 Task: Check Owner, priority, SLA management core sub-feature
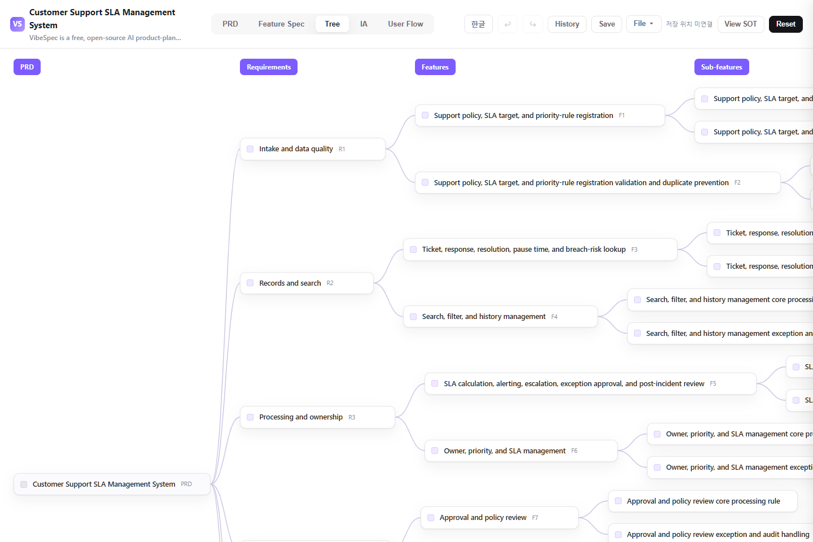(657, 434)
